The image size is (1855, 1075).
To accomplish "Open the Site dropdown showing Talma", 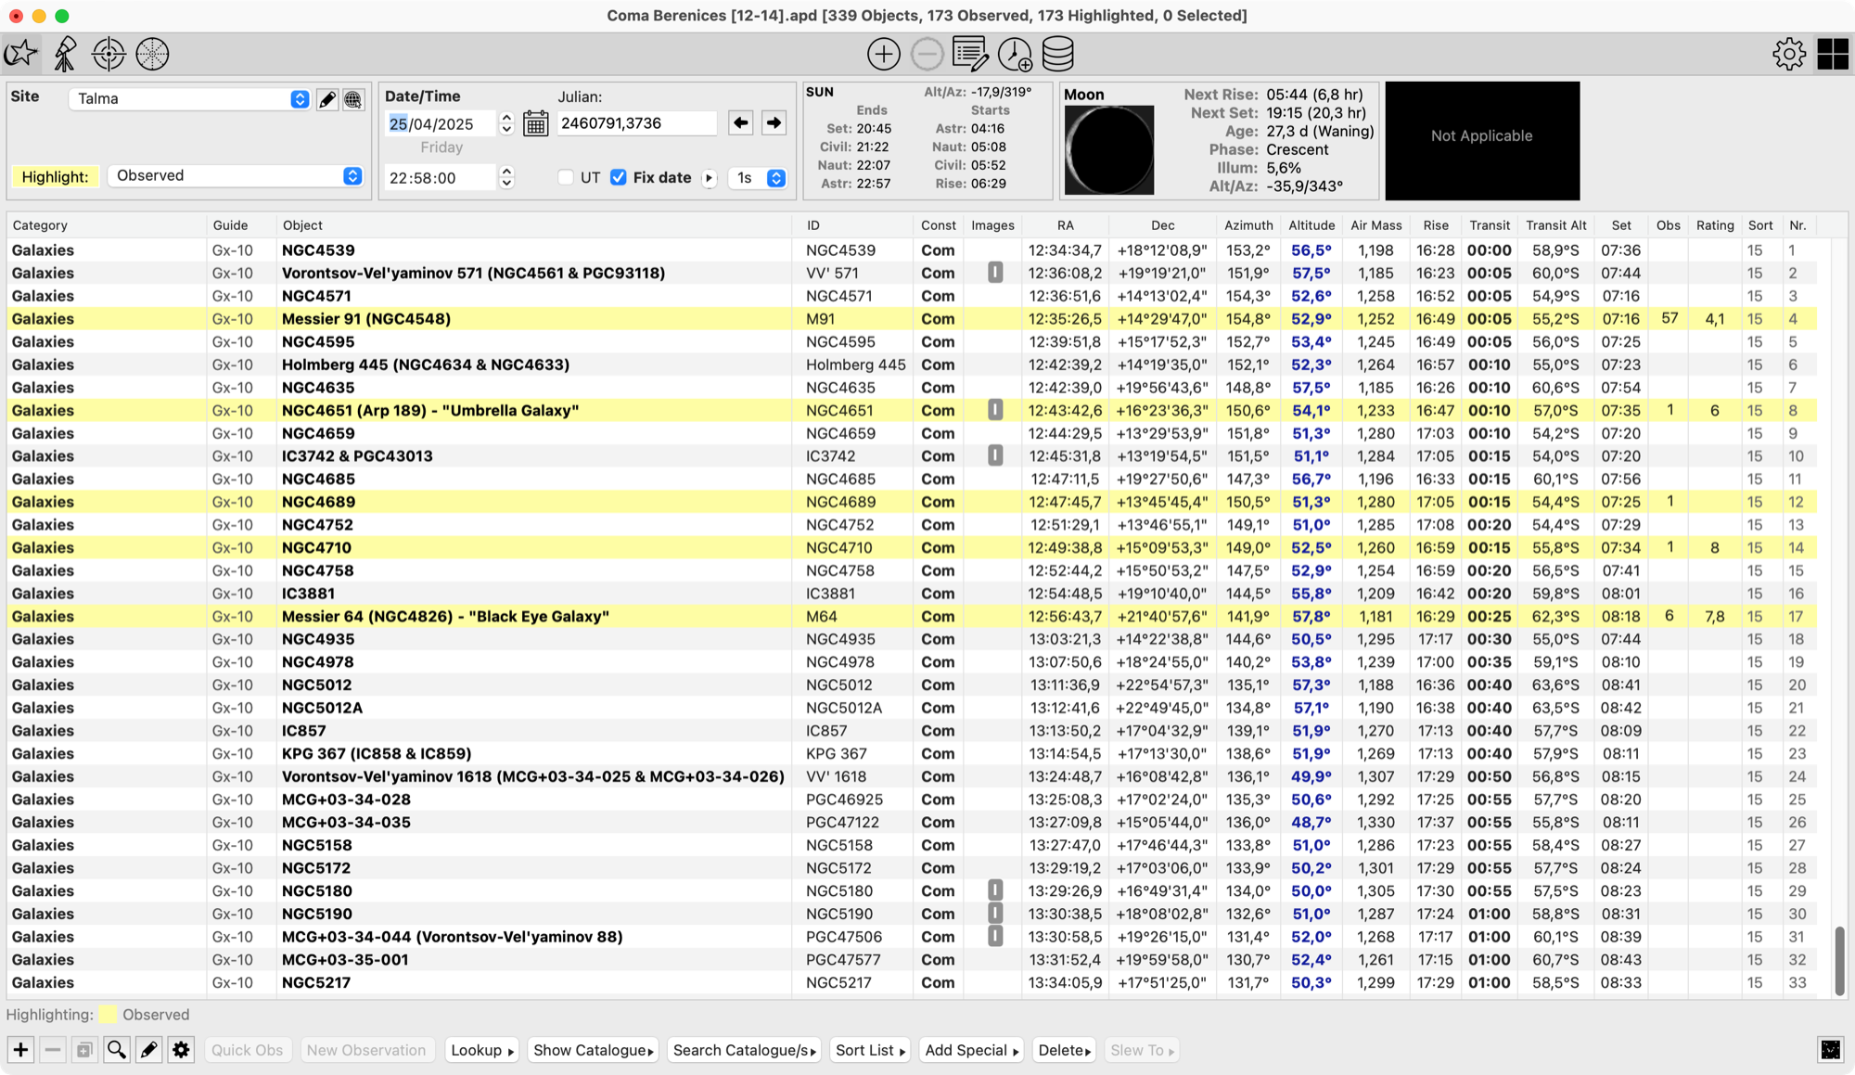I will [189, 99].
